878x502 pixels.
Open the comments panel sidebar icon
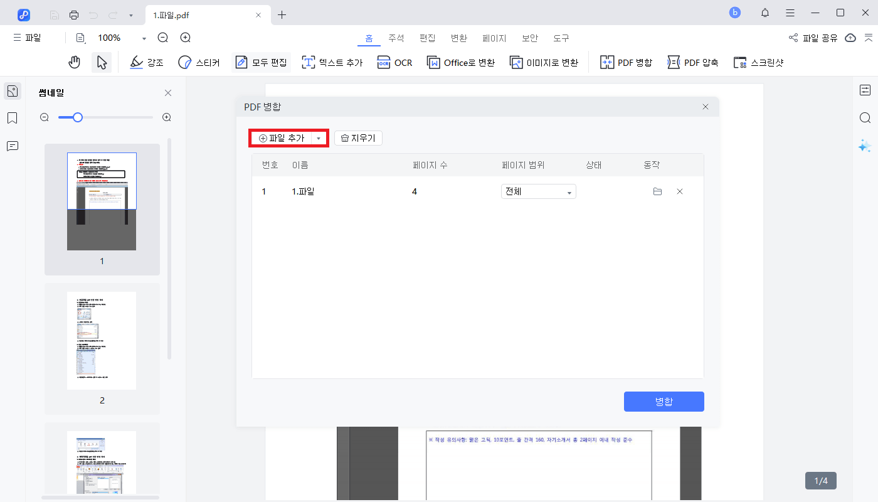tap(12, 146)
